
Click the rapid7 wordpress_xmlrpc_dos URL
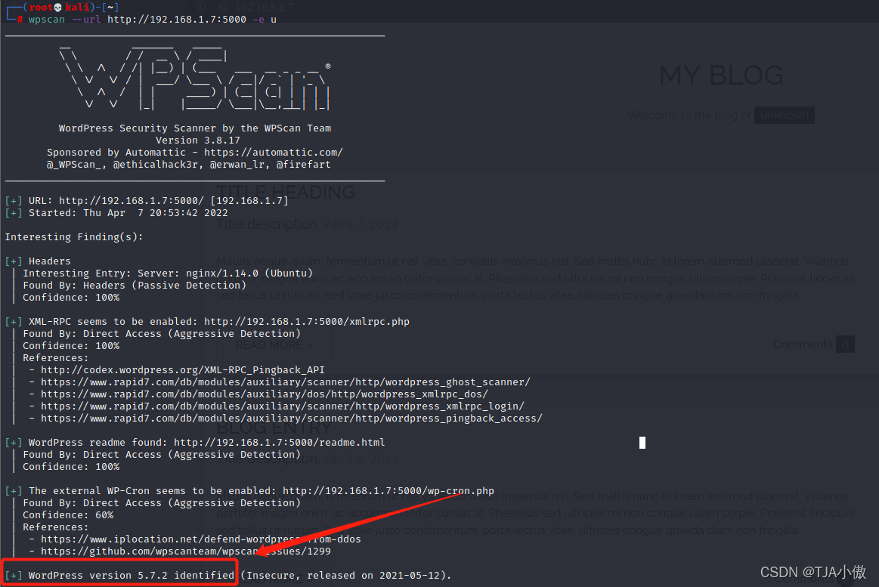pos(264,394)
